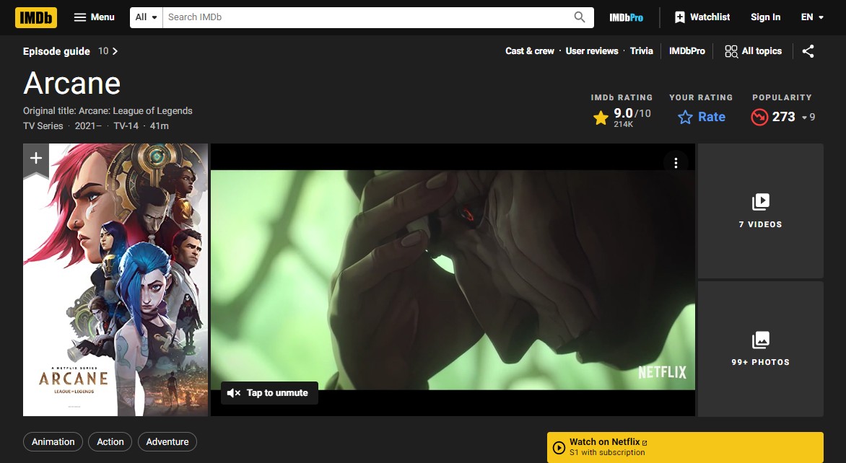Open the Watchlist via its bookmark icon
846x463 pixels.
click(x=679, y=17)
